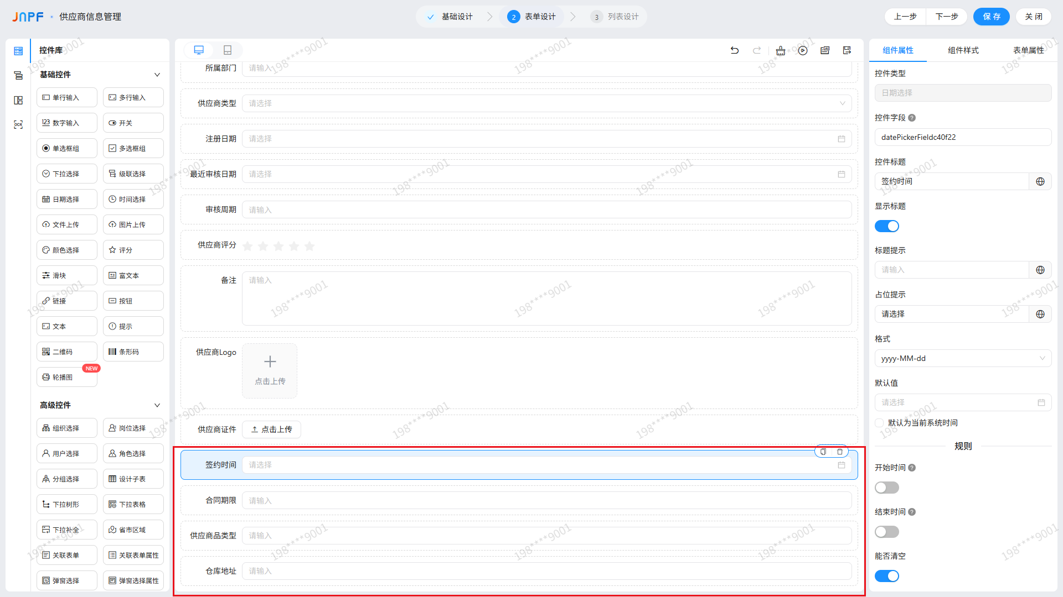Click globe icon beside 标题提示 input
Screen dimensions: 1063x597
[1040, 270]
